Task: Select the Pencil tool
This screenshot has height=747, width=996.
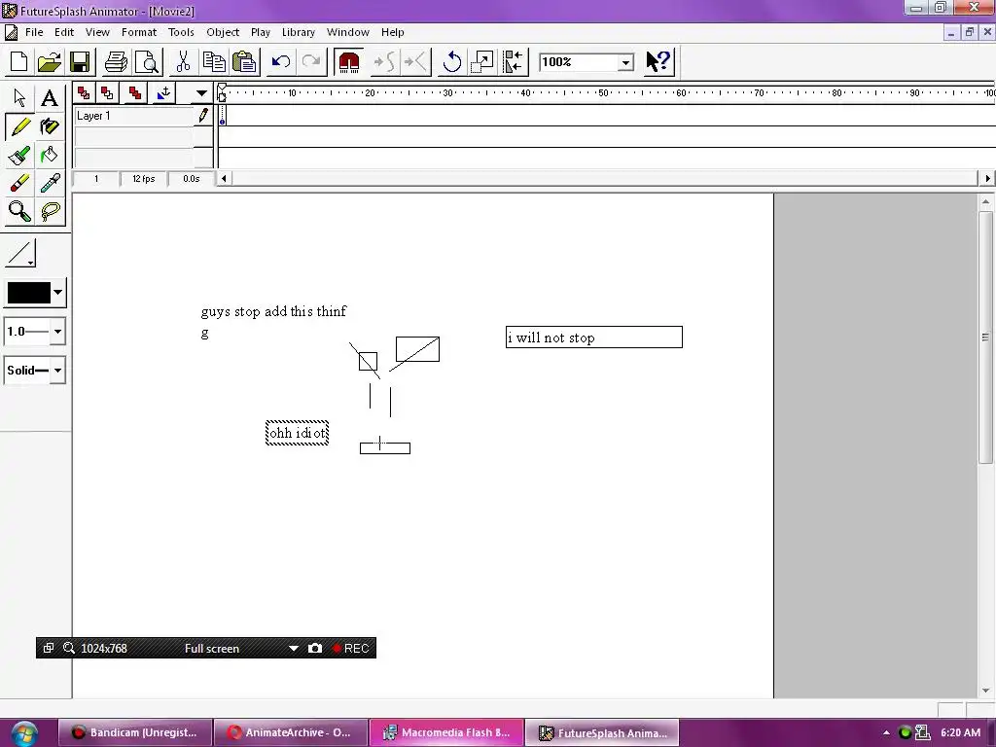Action: (19, 126)
